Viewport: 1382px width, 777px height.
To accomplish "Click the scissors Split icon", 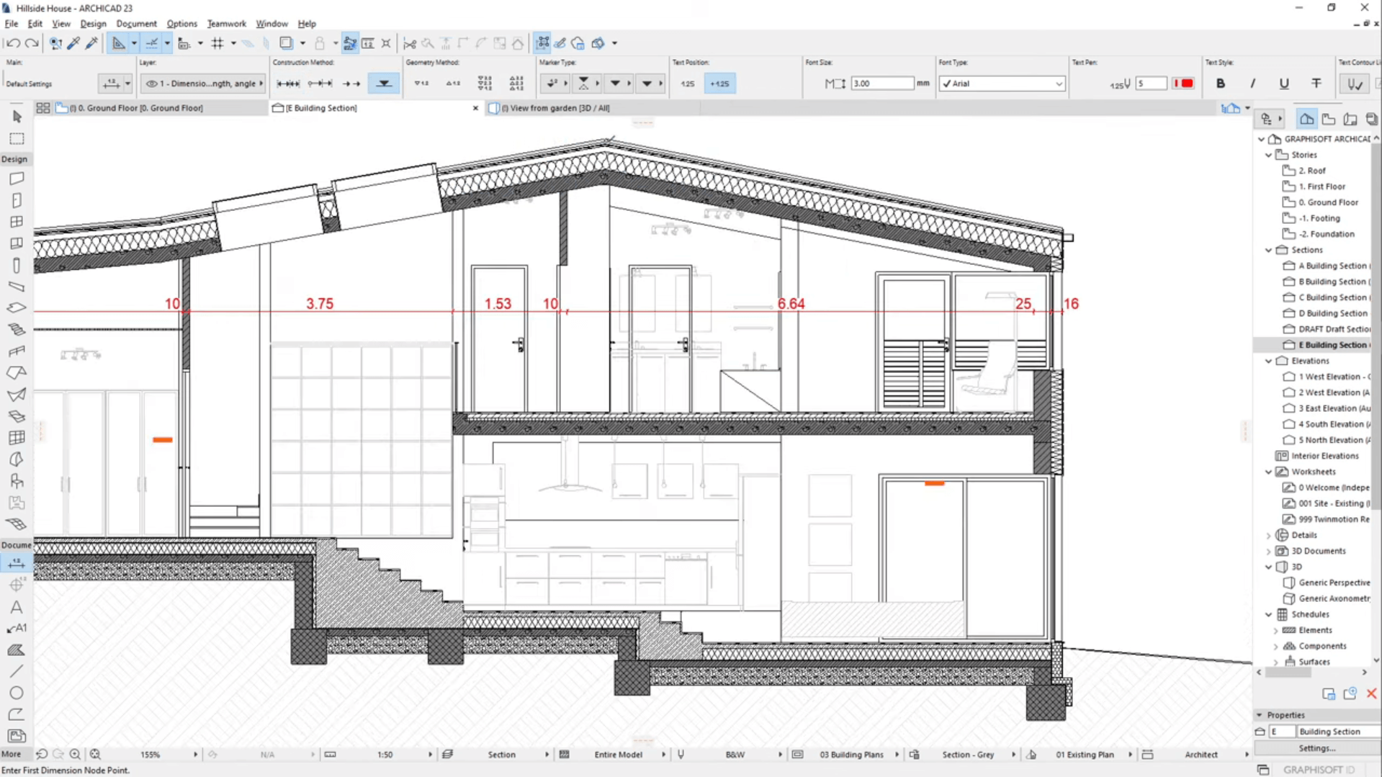I will [x=410, y=43].
